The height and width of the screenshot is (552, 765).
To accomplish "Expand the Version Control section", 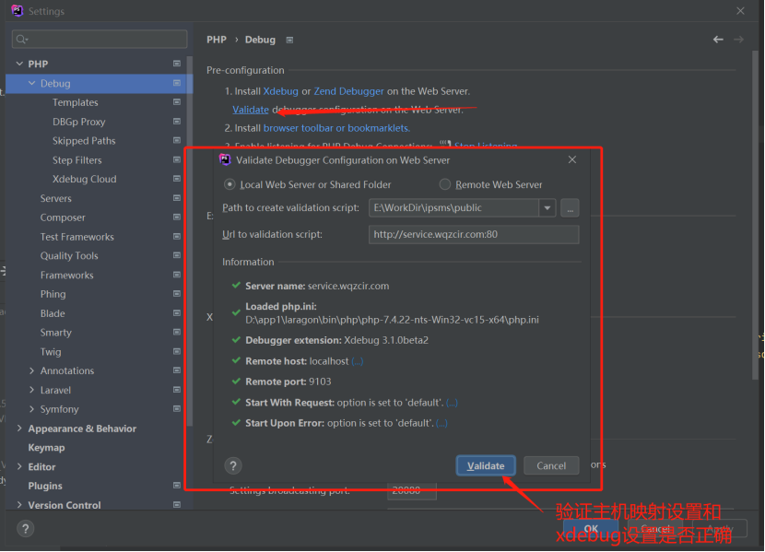I will [19, 504].
